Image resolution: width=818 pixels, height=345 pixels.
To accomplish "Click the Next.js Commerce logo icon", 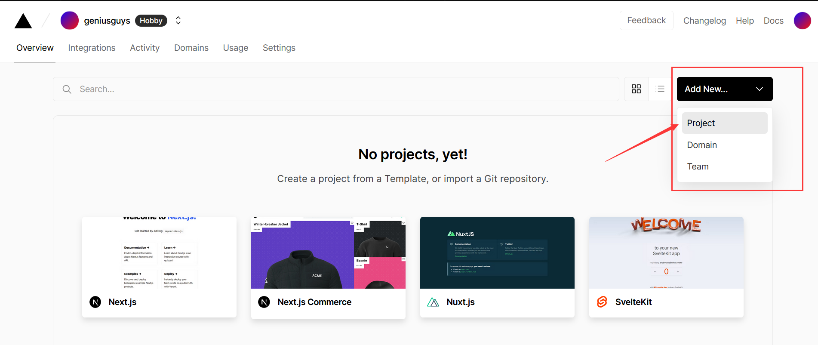I will [264, 302].
